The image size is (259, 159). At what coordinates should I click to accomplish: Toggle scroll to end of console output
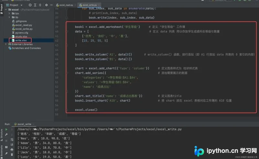[12, 145]
